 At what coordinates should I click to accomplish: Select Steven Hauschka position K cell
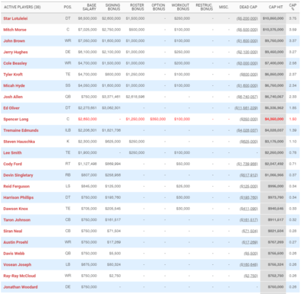[x=68, y=142]
